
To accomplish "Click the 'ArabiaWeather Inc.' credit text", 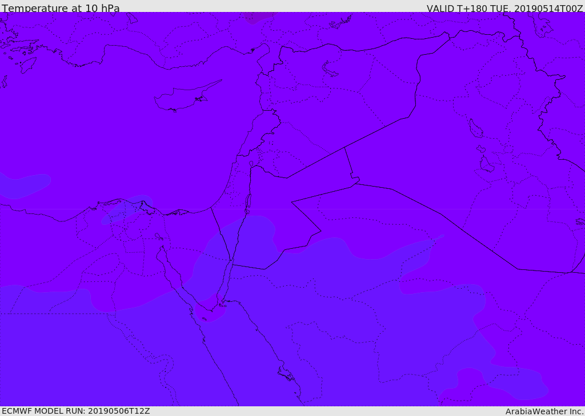I will (x=544, y=411).
